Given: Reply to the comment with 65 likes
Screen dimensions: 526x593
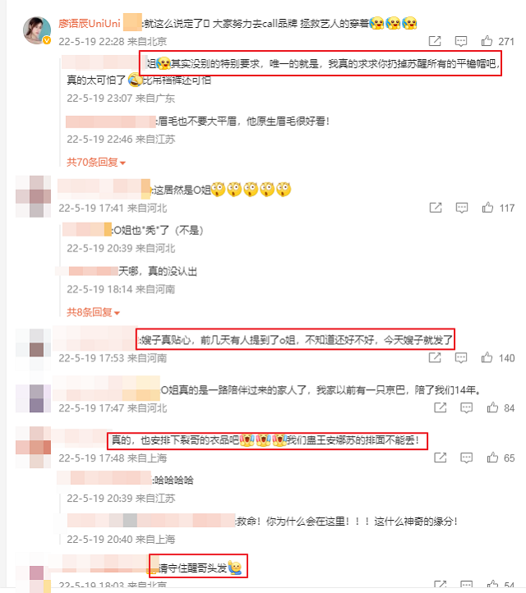Looking at the screenshot, I should [x=466, y=457].
